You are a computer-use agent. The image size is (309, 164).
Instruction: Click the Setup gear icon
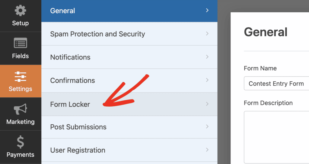pyautogui.click(x=20, y=11)
